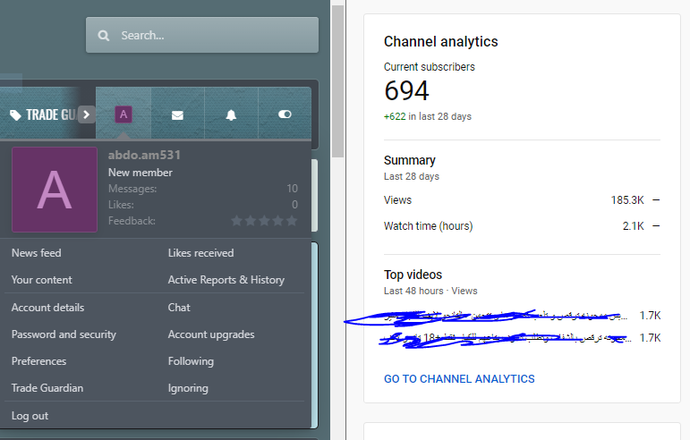Click the Feedback star rating
The height and width of the screenshot is (440, 690).
click(x=264, y=221)
